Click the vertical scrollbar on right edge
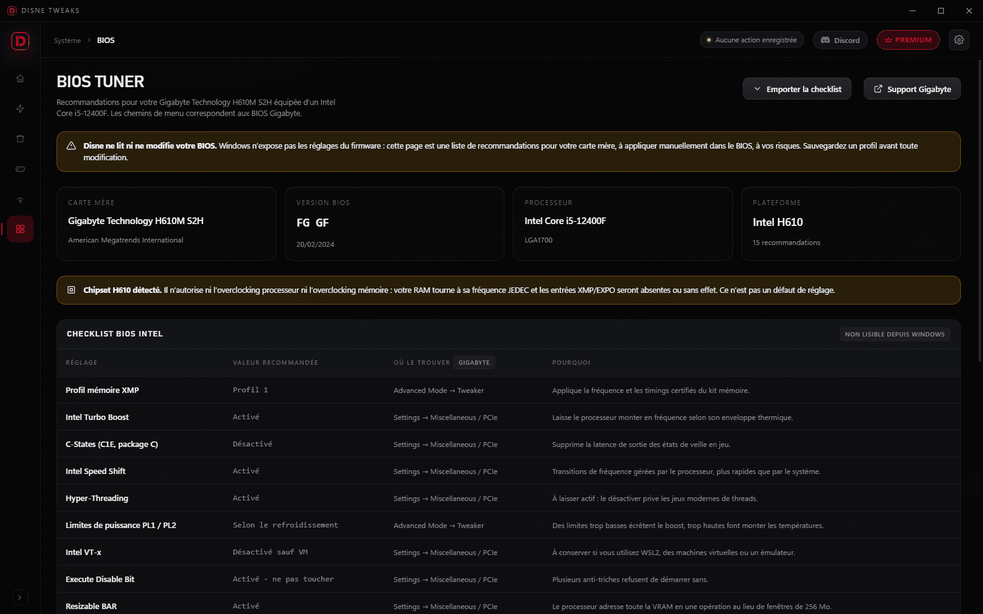The height and width of the screenshot is (614, 983). coord(980,210)
